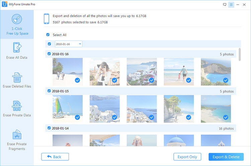Open the Santorini hillside village thumbnail
This screenshot has height=166, width=251.
click(142, 72)
